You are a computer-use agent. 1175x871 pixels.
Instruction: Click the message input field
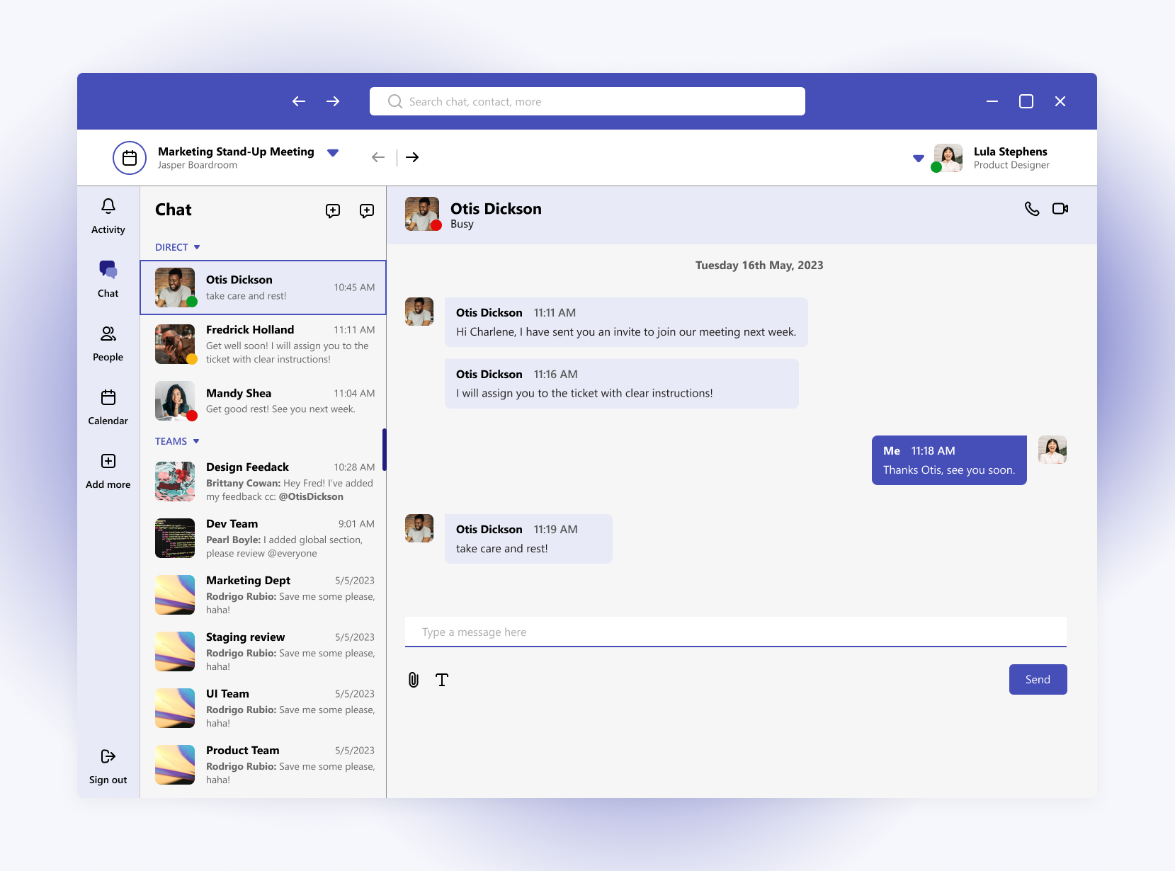pos(735,632)
